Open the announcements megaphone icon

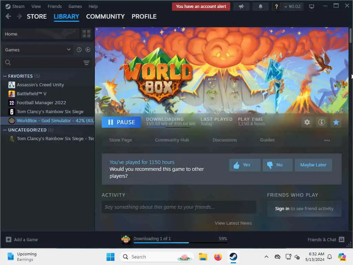(241, 7)
